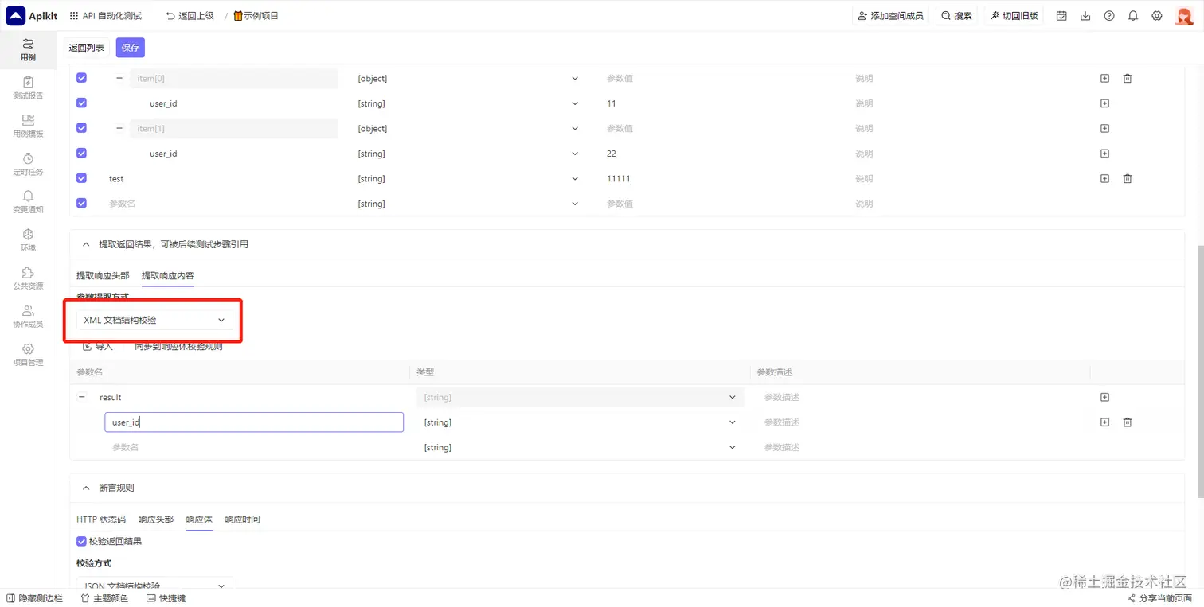Open 协作成员 in the sidebar

pyautogui.click(x=28, y=317)
